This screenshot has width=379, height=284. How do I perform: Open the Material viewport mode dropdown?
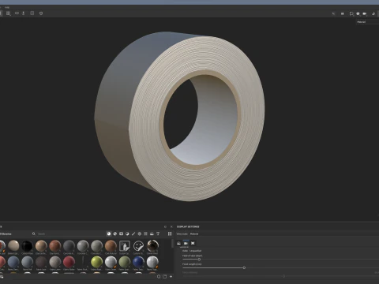coord(367,22)
